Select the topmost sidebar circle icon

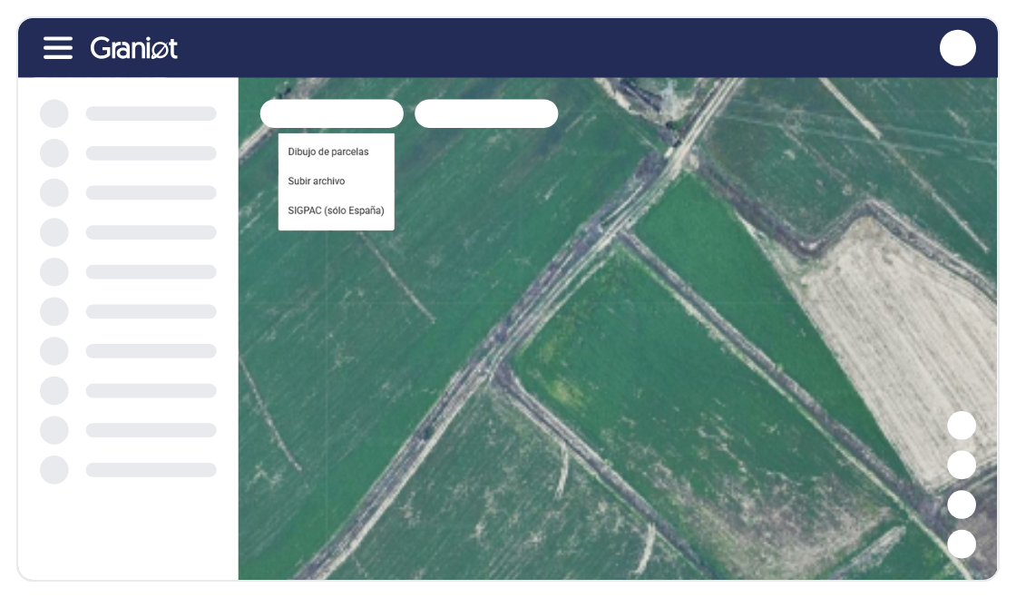pos(54,113)
